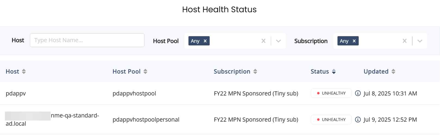Click UNHEALTHY badge for pdappv host
This screenshot has width=440, height=136.
coord(331,93)
